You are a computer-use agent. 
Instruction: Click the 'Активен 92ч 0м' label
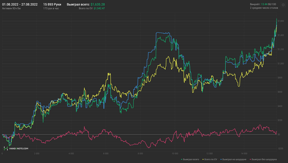point(12,9)
